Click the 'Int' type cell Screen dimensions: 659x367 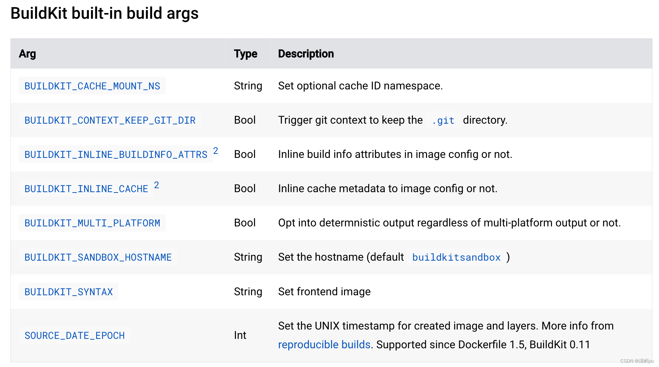[x=240, y=335]
